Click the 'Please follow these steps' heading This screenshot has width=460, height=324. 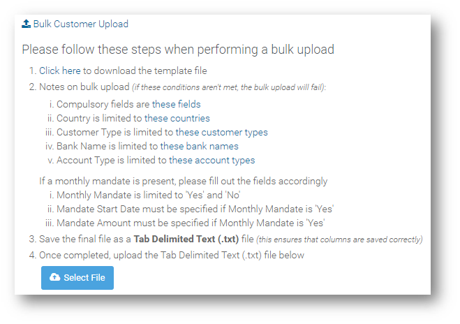[178, 50]
